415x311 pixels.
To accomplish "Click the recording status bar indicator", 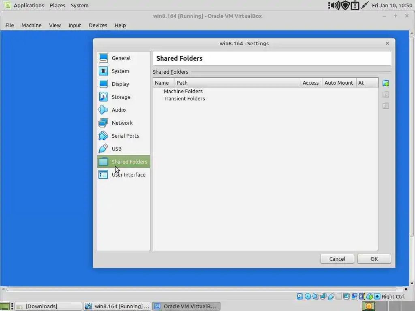I will click(x=354, y=296).
